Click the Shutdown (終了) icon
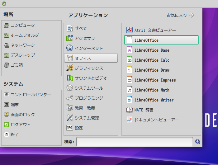Viewport: 218px width, 165px height. tap(7, 134)
